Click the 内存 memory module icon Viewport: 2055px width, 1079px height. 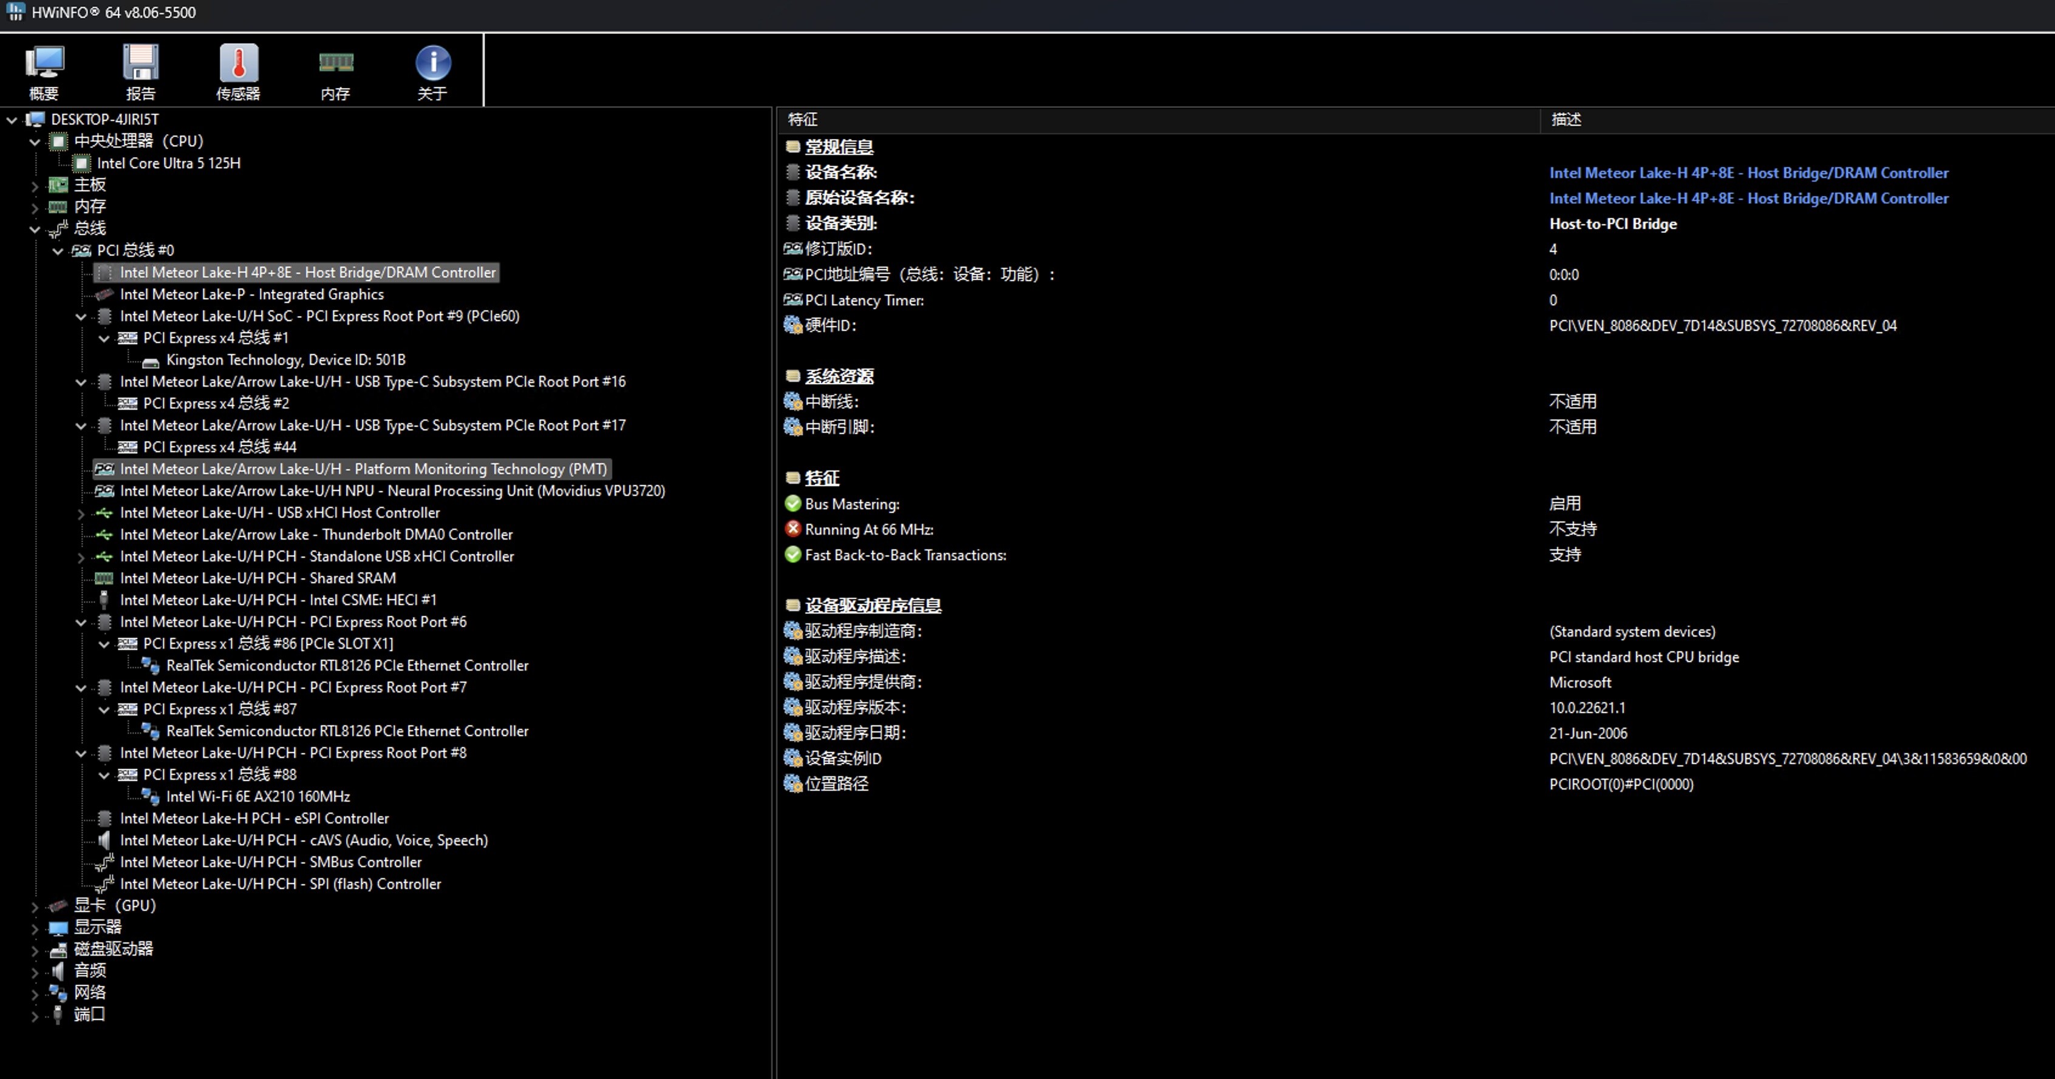(x=335, y=64)
